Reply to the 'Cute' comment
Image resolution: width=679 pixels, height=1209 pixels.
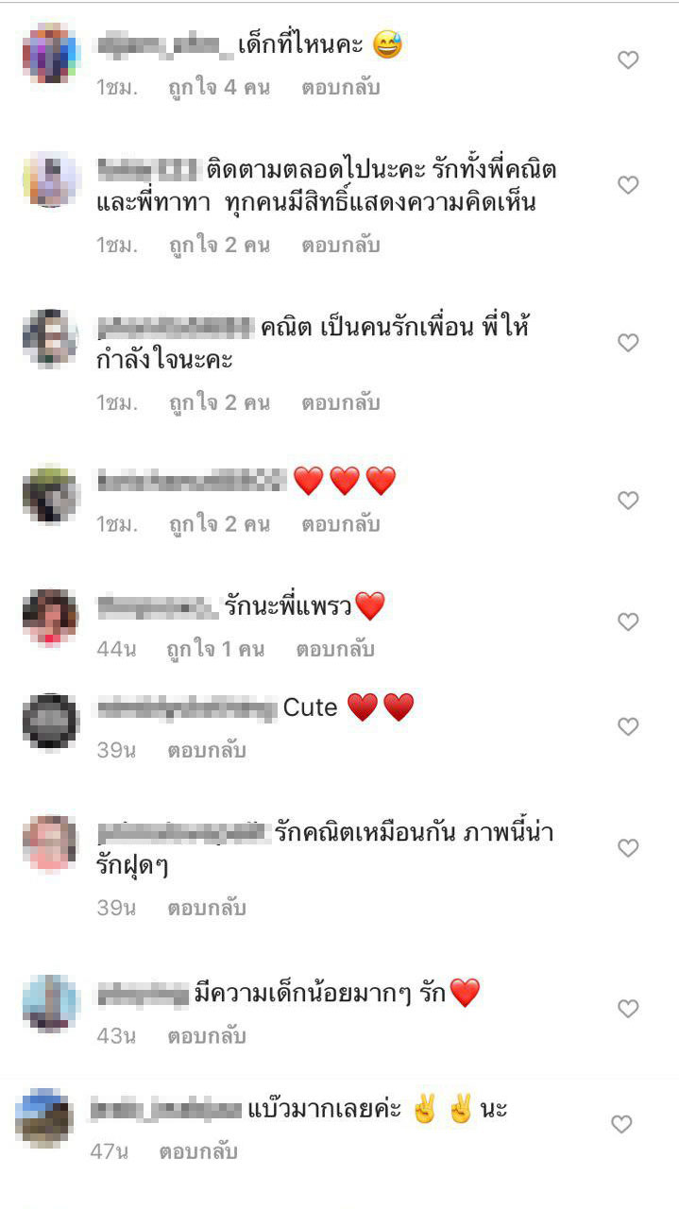(x=207, y=751)
